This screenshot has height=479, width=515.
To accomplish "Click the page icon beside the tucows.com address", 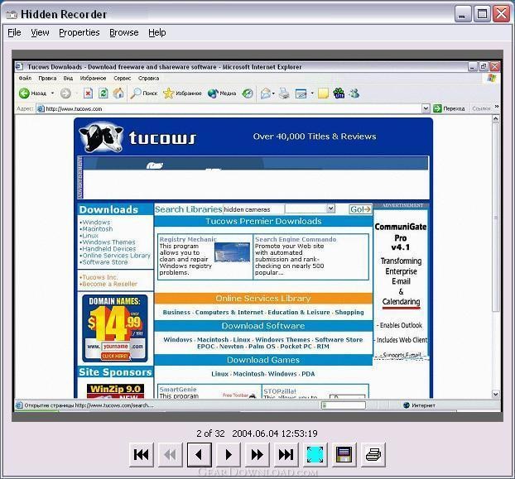I will (x=41, y=108).
